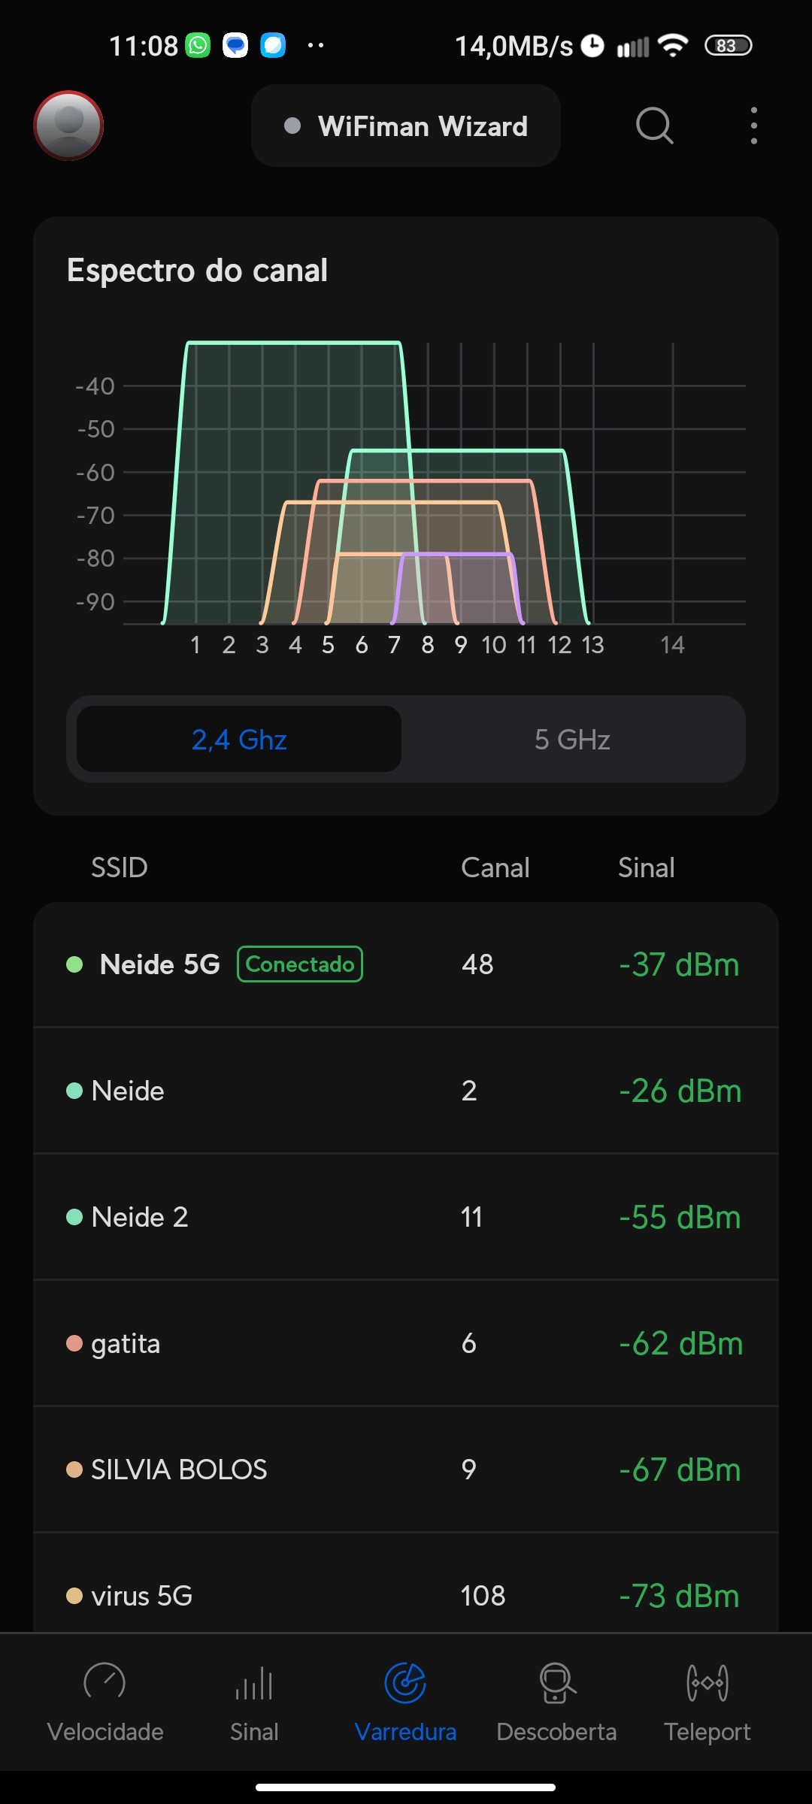Tap the Varredura radar scan icon
This screenshot has width=812, height=1804.
click(405, 1682)
